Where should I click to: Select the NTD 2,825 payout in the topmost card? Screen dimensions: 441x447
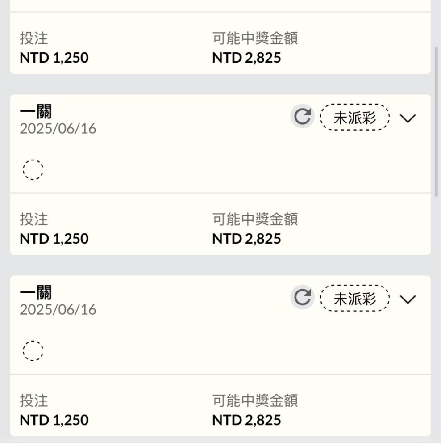point(246,58)
